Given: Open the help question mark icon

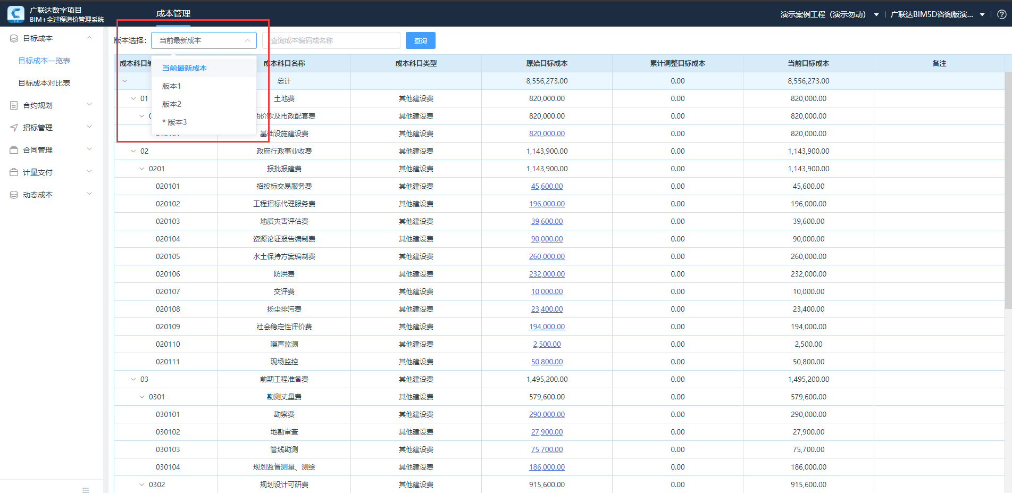Looking at the screenshot, I should click(1002, 15).
